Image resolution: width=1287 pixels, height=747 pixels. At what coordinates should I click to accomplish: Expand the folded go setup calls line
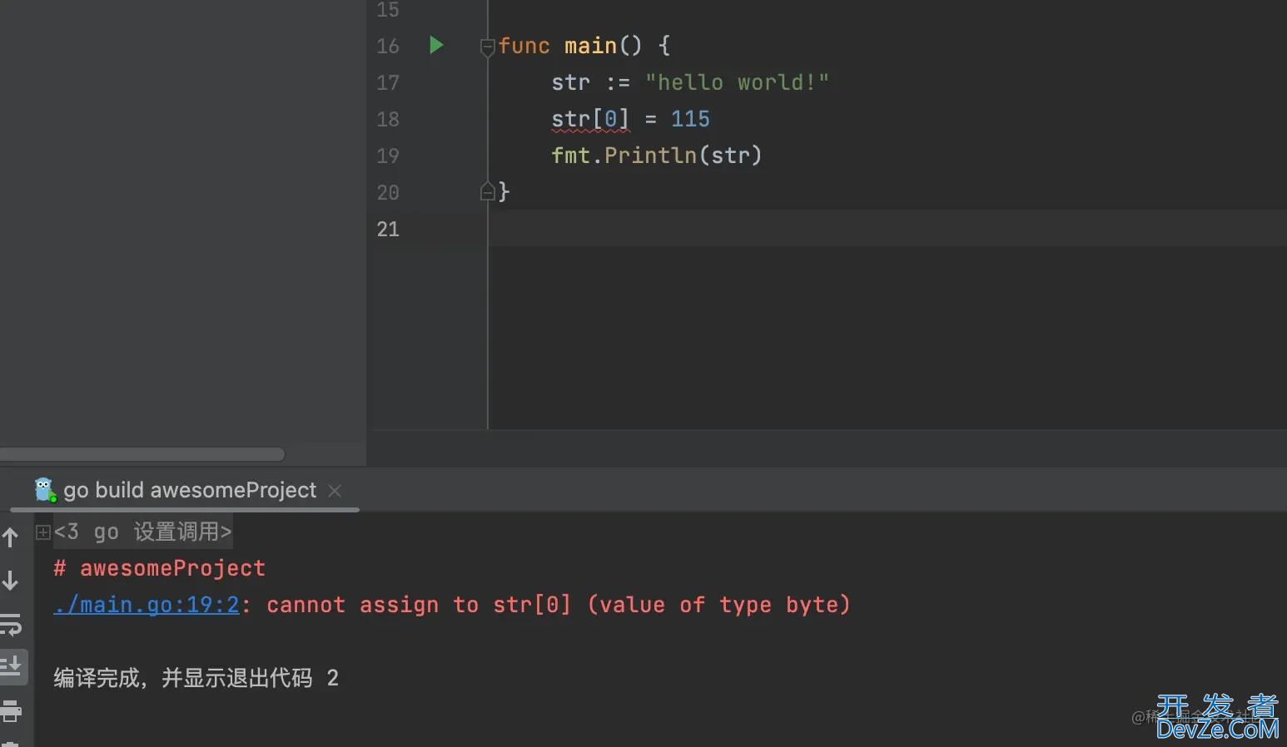(43, 532)
